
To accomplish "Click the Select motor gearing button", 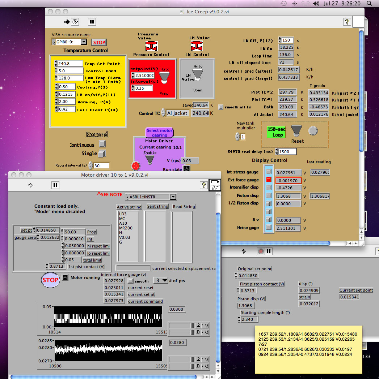I will tap(160, 133).
